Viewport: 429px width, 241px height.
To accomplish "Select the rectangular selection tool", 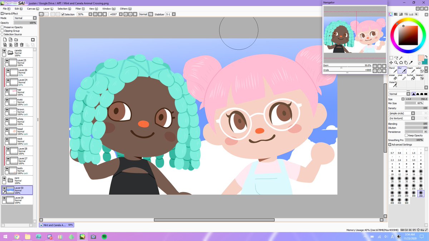I will pyautogui.click(x=391, y=58).
